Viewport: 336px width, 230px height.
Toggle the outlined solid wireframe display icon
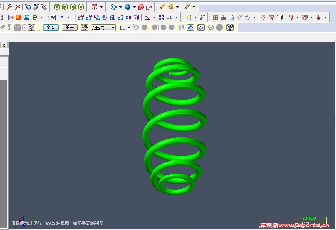coord(149,7)
